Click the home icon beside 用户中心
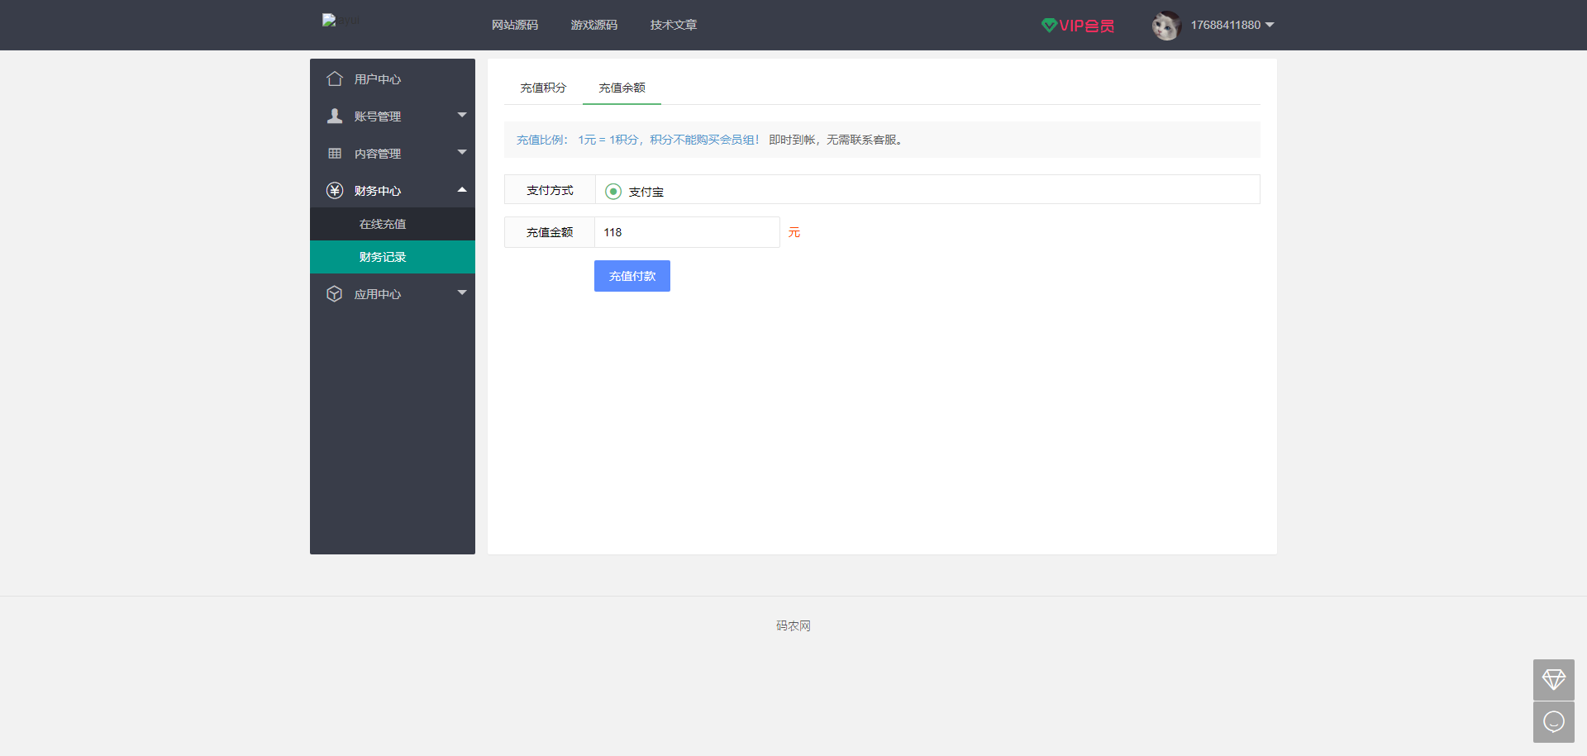Viewport: 1587px width, 756px height. coord(335,78)
